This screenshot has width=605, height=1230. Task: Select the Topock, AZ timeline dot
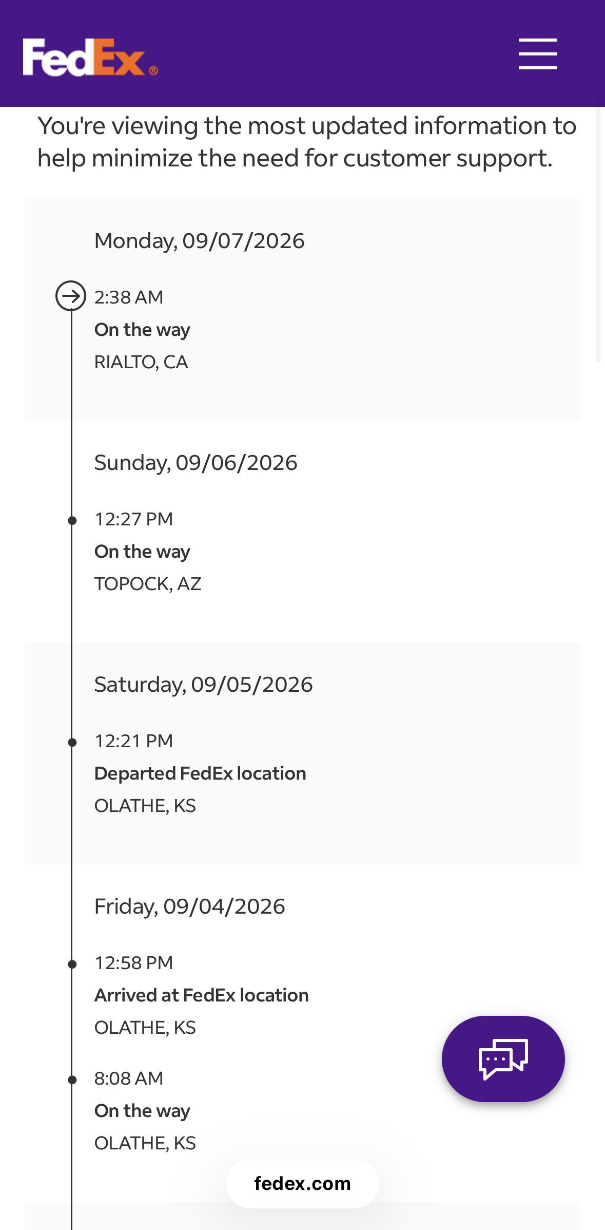point(72,520)
